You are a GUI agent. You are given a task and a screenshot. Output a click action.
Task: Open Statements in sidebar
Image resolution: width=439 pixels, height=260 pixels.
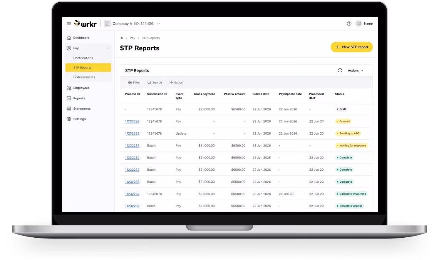click(x=82, y=108)
